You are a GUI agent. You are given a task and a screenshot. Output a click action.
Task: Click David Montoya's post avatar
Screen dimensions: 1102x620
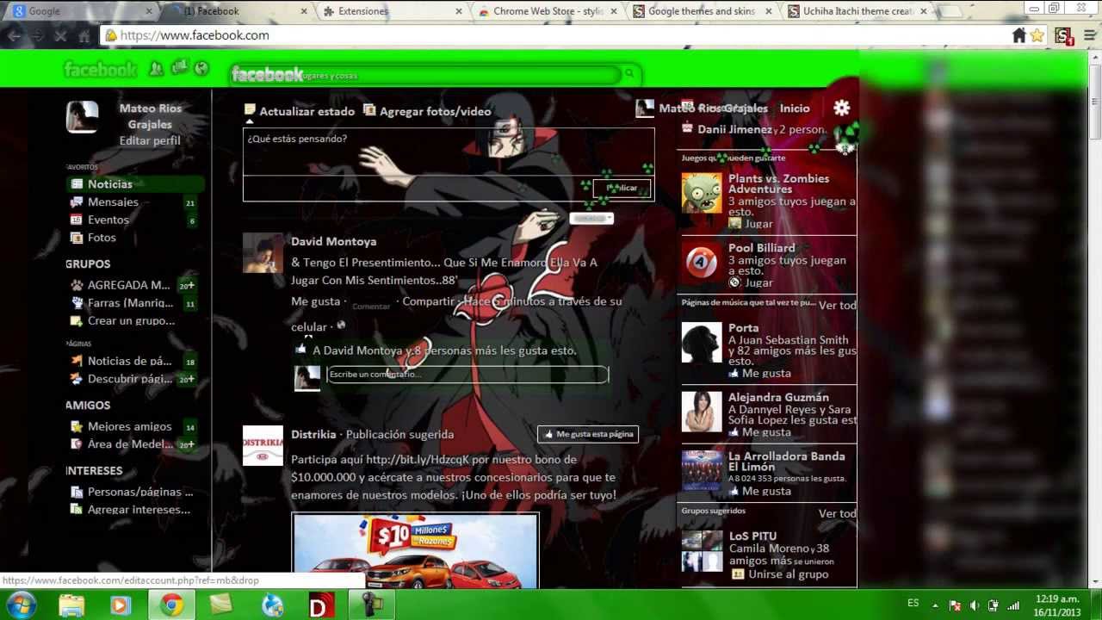click(263, 253)
